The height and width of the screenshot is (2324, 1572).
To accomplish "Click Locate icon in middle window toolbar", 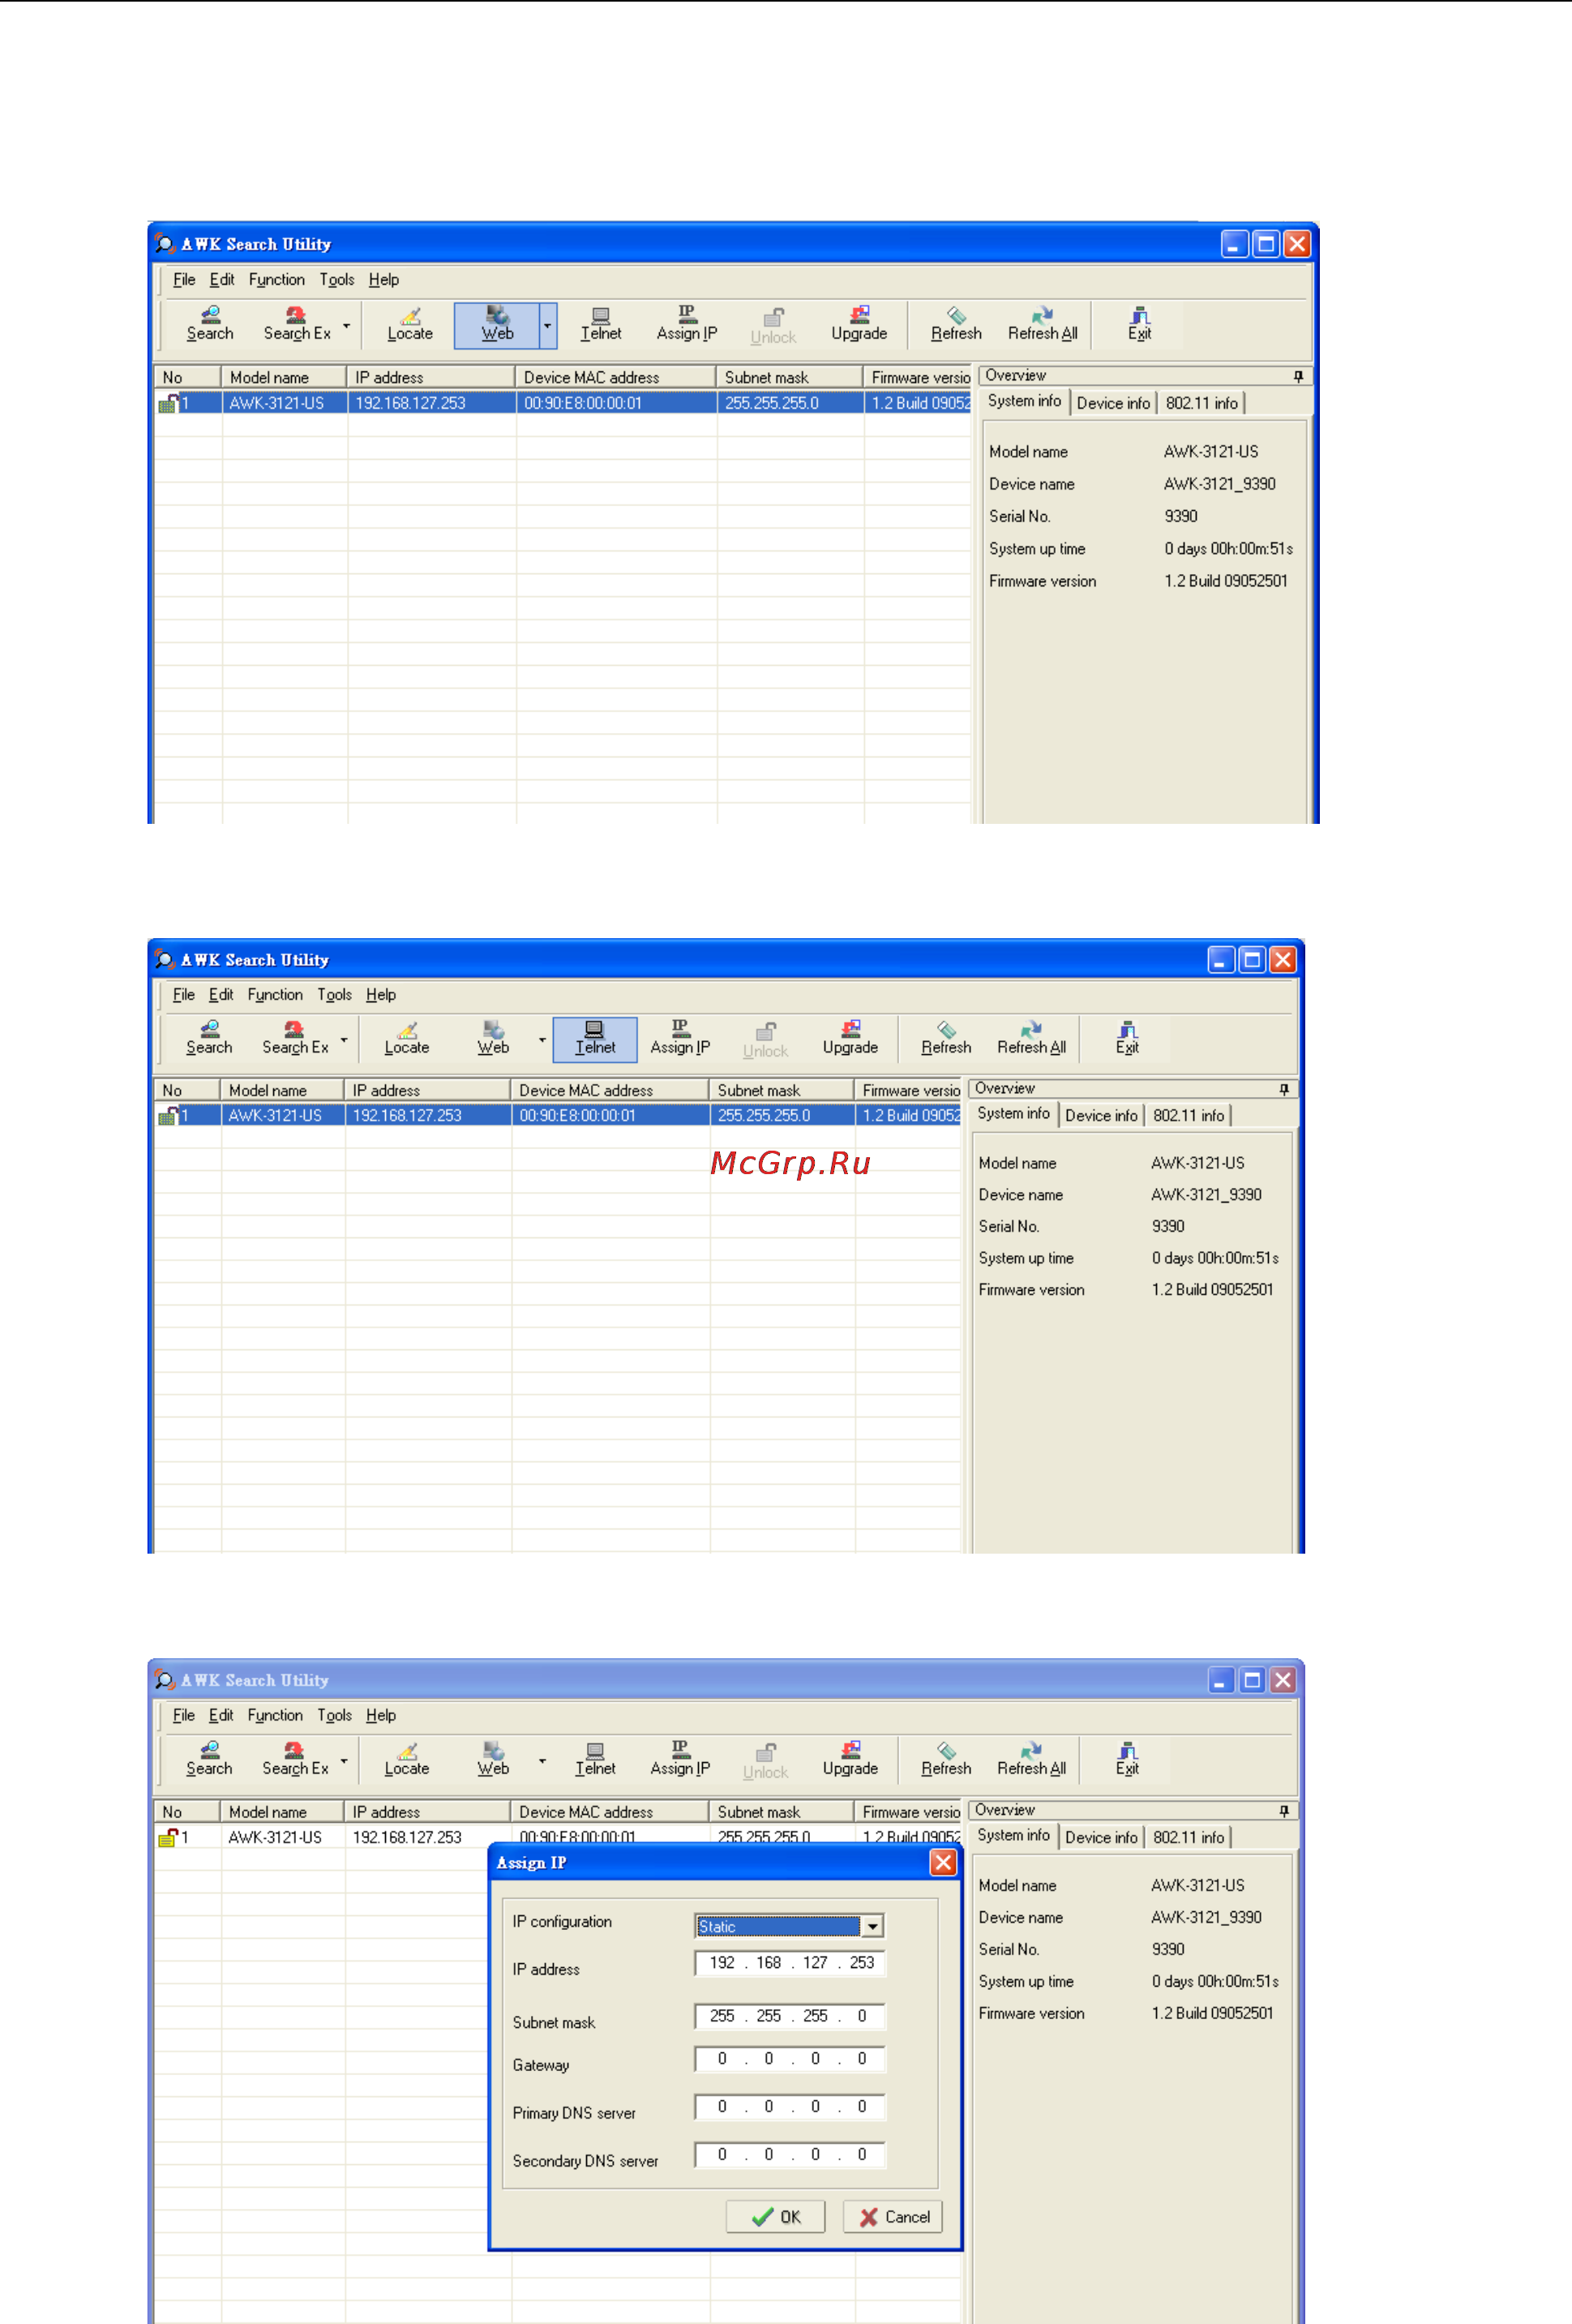I will 407,1038.
